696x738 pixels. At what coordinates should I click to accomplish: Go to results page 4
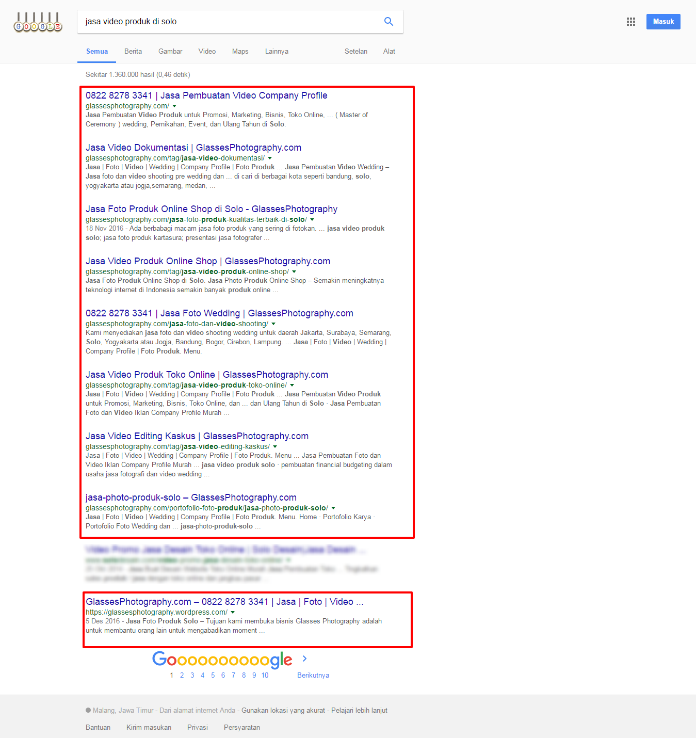point(202,675)
